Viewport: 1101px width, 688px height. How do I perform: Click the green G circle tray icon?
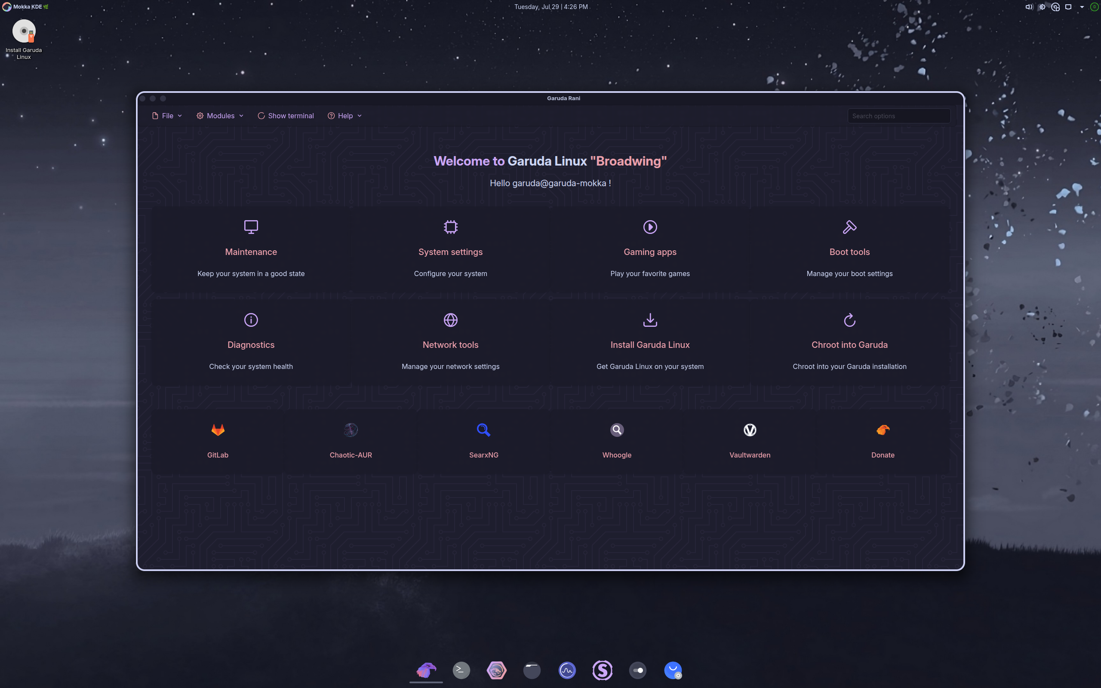coord(1094,7)
